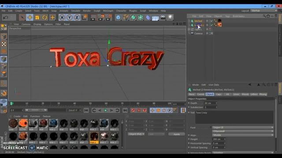Activate the Move tool
The width and height of the screenshot is (282, 158).
point(30,18)
